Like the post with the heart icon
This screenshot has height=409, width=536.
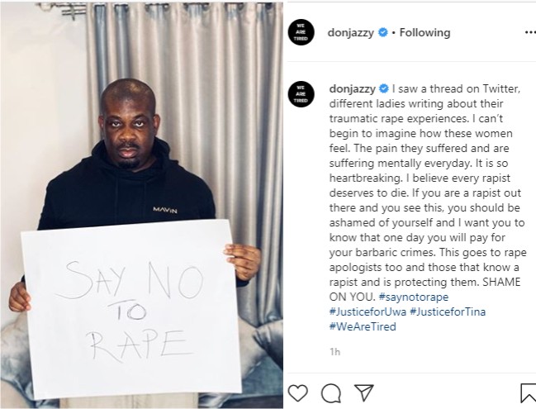(298, 393)
